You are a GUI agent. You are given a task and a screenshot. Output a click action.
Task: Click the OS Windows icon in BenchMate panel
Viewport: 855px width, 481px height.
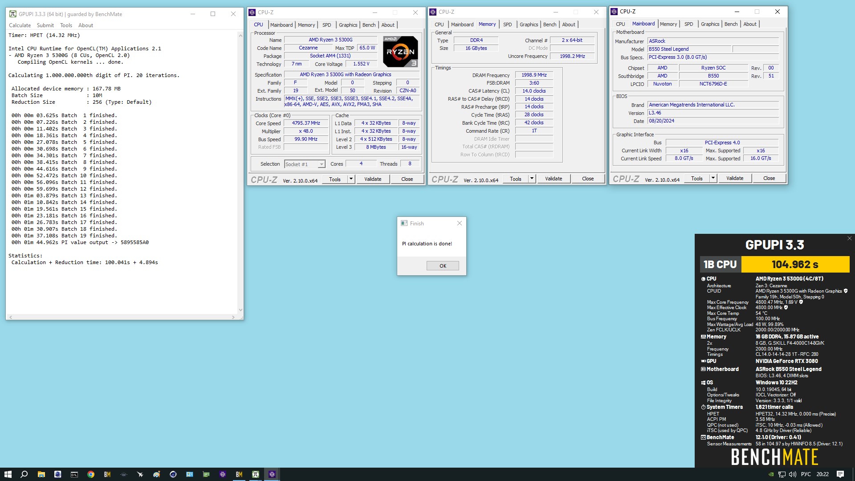(x=704, y=383)
